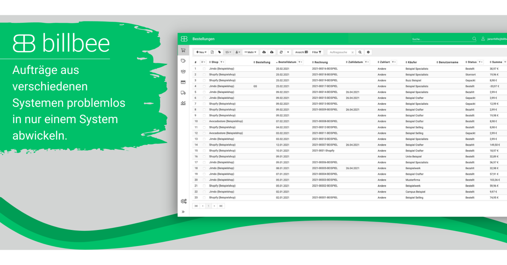This screenshot has height=265, width=507.
Task: Go to the next page of orders
Action: coord(214,206)
